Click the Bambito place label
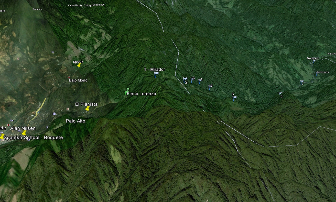Viewport: 336px width, 202px height. point(37,9)
